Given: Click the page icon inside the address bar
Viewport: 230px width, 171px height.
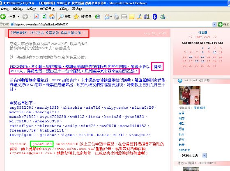Looking at the screenshot, I should [13, 25].
